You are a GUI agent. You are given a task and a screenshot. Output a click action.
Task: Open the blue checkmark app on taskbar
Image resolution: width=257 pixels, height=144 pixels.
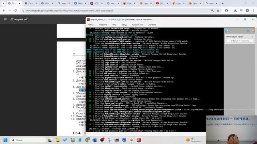pos(65,140)
